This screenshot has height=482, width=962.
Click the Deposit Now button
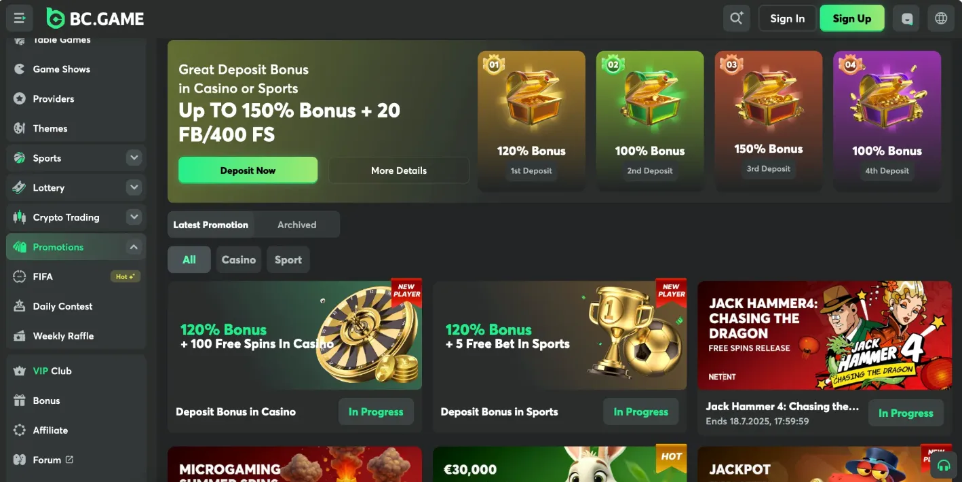pos(248,170)
